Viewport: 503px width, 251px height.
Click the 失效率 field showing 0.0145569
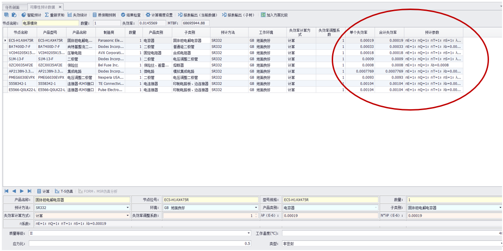pos(152,23)
